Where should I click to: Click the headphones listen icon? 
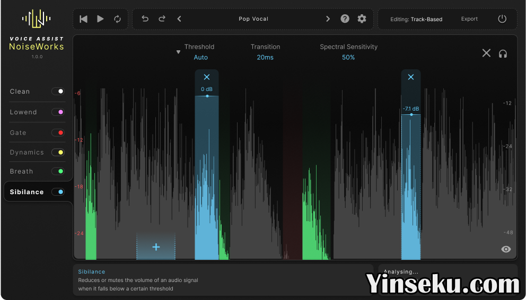click(x=503, y=53)
